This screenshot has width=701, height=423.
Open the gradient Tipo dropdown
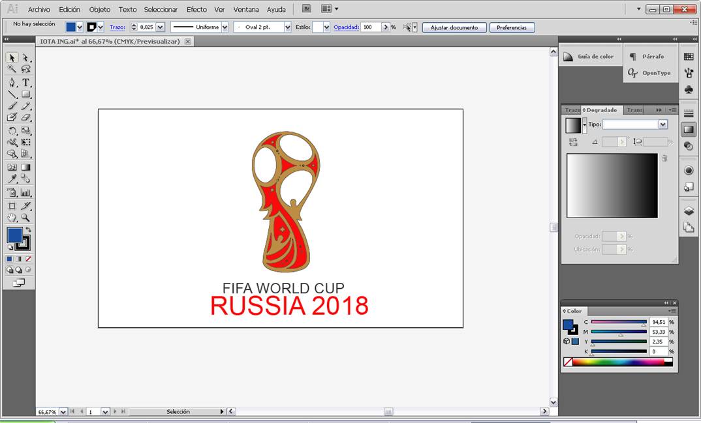pos(662,124)
